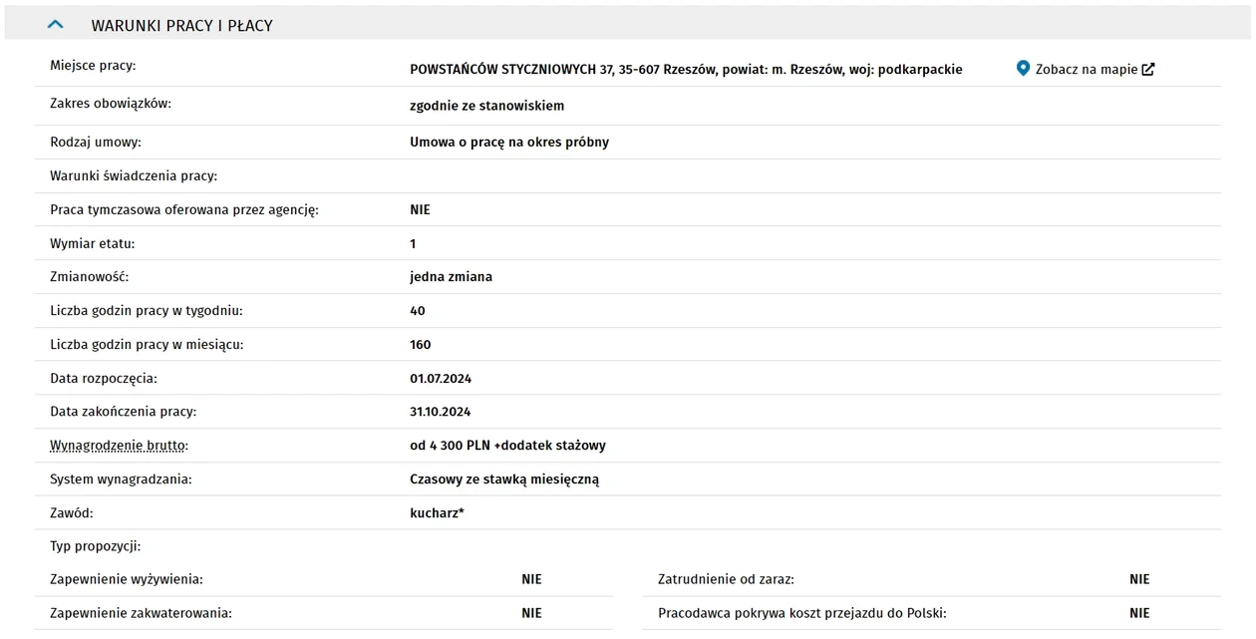This screenshot has width=1256, height=639.
Task: Collapse the Warunki pracy i płacy section chevron
Action: click(x=56, y=25)
